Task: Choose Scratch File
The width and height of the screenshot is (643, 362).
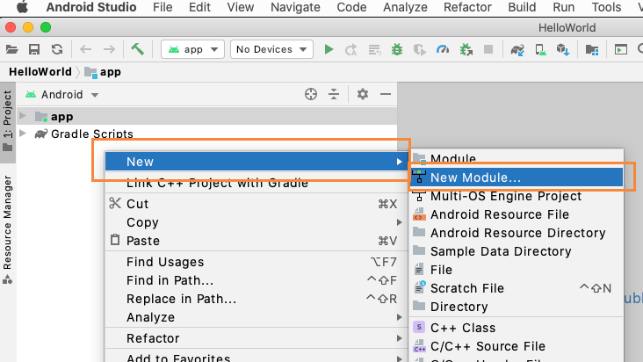Action: [x=517, y=288]
